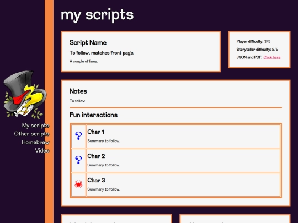Click the 'Player difficulty: 3/5' line
298x223 pixels.
point(253,41)
